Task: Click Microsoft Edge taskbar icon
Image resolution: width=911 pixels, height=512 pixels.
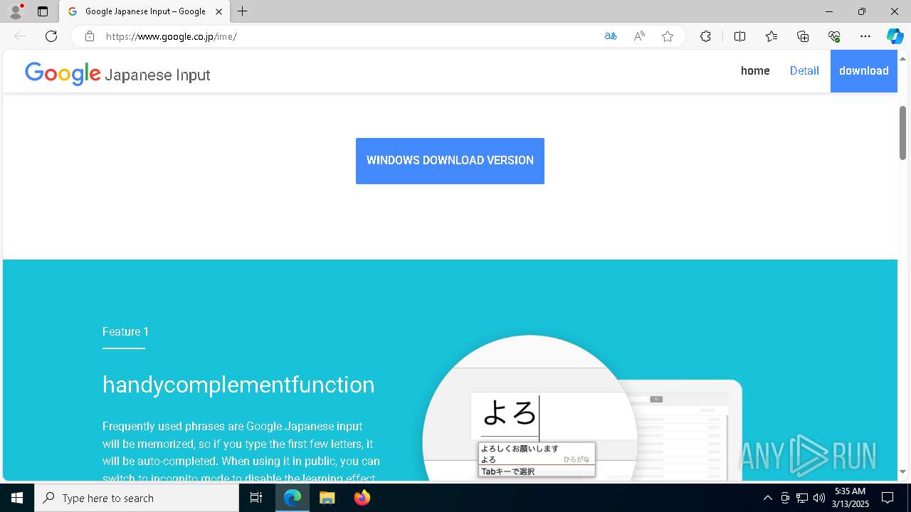Action: click(x=293, y=498)
